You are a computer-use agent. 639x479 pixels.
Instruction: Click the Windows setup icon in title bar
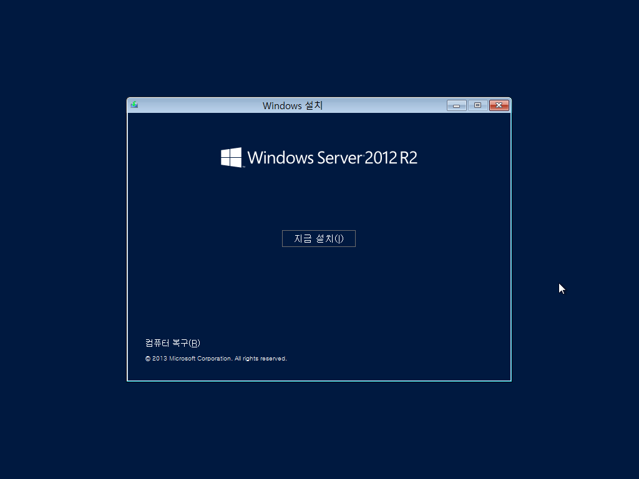134,105
